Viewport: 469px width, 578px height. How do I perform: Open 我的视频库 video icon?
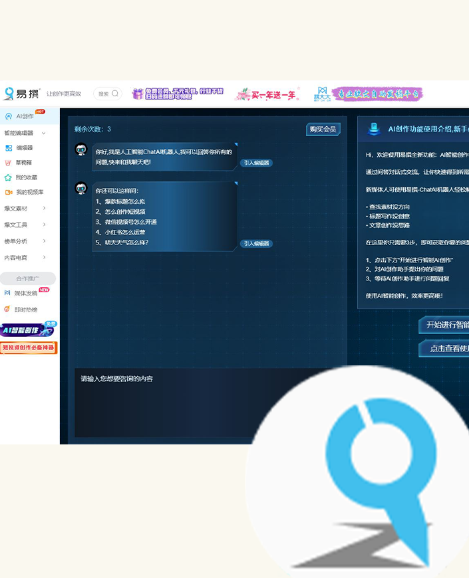click(x=9, y=192)
